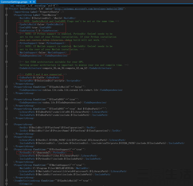This screenshot has height=186, width=193.
Task: Collapse PropertyGroup with CuDnnPath condition
Action: [x=6, y=109]
